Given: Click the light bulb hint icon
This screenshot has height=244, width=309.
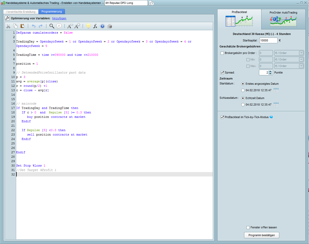Looking at the screenshot, I should (88, 26).
